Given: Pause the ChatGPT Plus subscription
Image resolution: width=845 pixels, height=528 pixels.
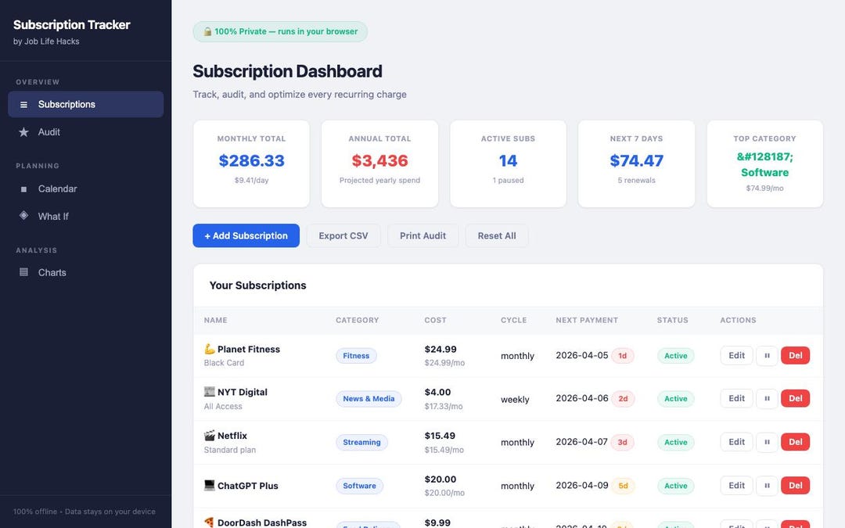Looking at the screenshot, I should (767, 486).
